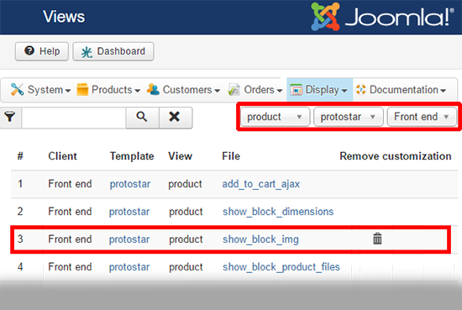Open the Customers menu
Viewport: 462px width, 310px height.
coord(183,90)
